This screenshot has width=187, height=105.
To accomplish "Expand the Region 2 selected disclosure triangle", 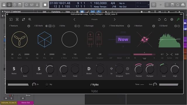I will [3, 12].
